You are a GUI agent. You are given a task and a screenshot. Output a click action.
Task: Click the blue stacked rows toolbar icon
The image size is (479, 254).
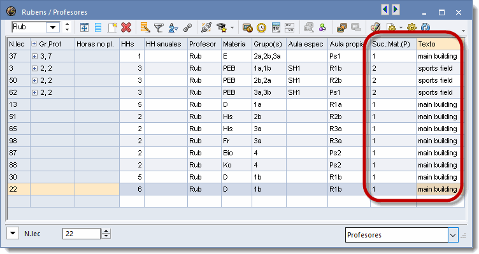tap(97, 27)
